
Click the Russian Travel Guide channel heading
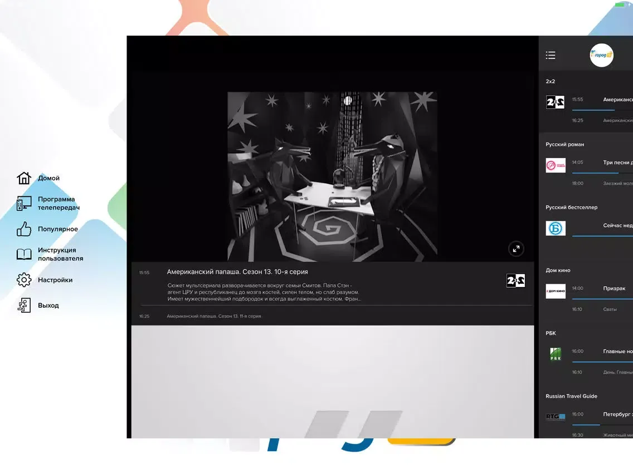(x=571, y=396)
